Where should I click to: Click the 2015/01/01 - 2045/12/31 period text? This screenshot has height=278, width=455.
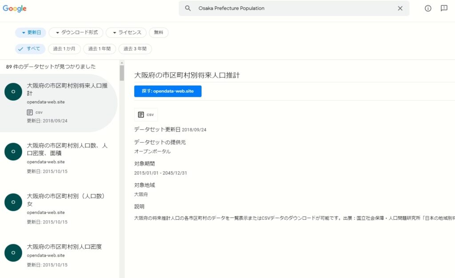pyautogui.click(x=160, y=173)
